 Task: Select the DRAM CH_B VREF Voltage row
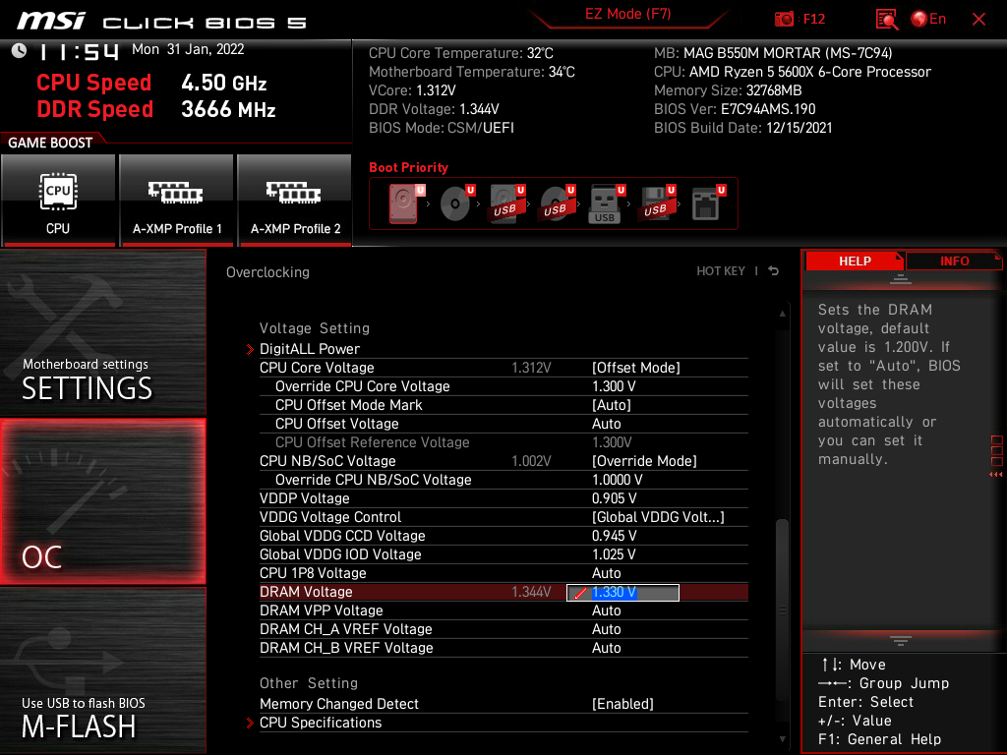coord(503,648)
